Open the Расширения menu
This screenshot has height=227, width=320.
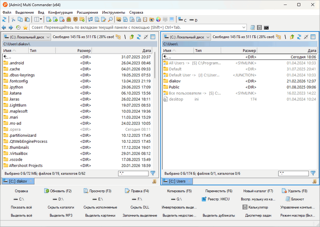pos(87,12)
